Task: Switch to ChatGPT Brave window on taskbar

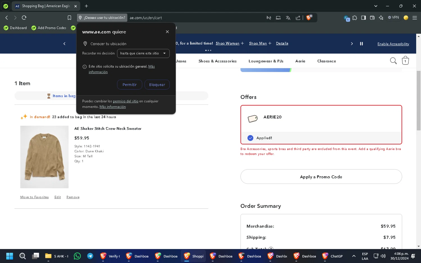Action: (x=333, y=256)
